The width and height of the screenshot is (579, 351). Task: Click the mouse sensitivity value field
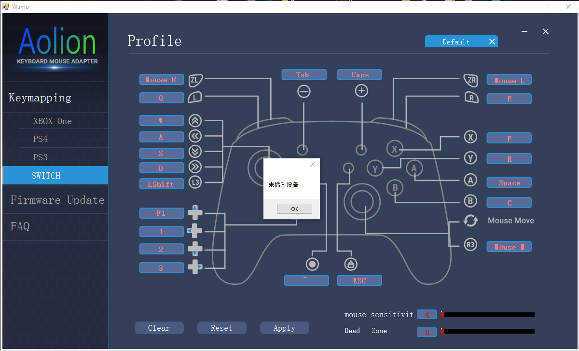click(x=427, y=315)
